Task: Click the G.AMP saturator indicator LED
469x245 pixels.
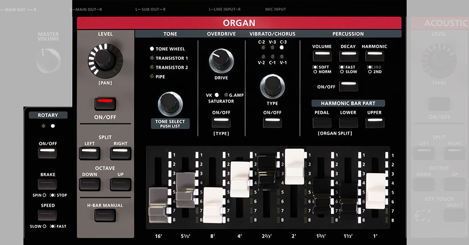Action: coord(226,95)
